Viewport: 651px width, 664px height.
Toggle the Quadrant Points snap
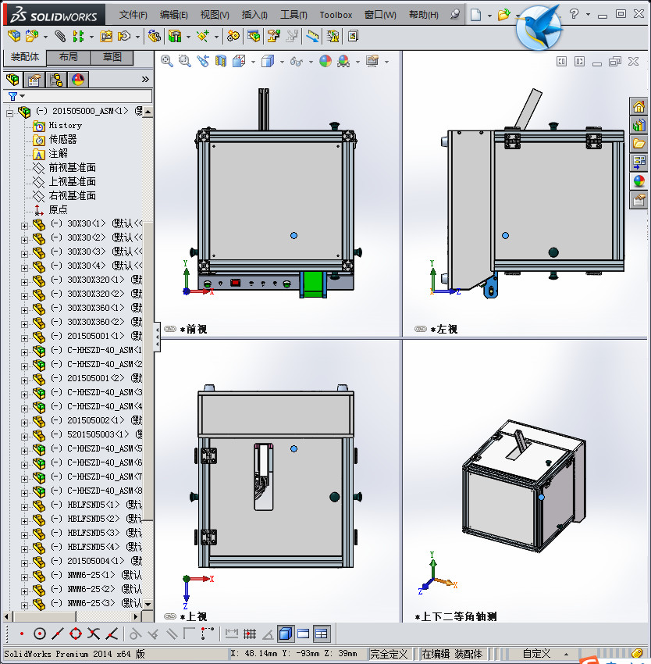[x=76, y=634]
